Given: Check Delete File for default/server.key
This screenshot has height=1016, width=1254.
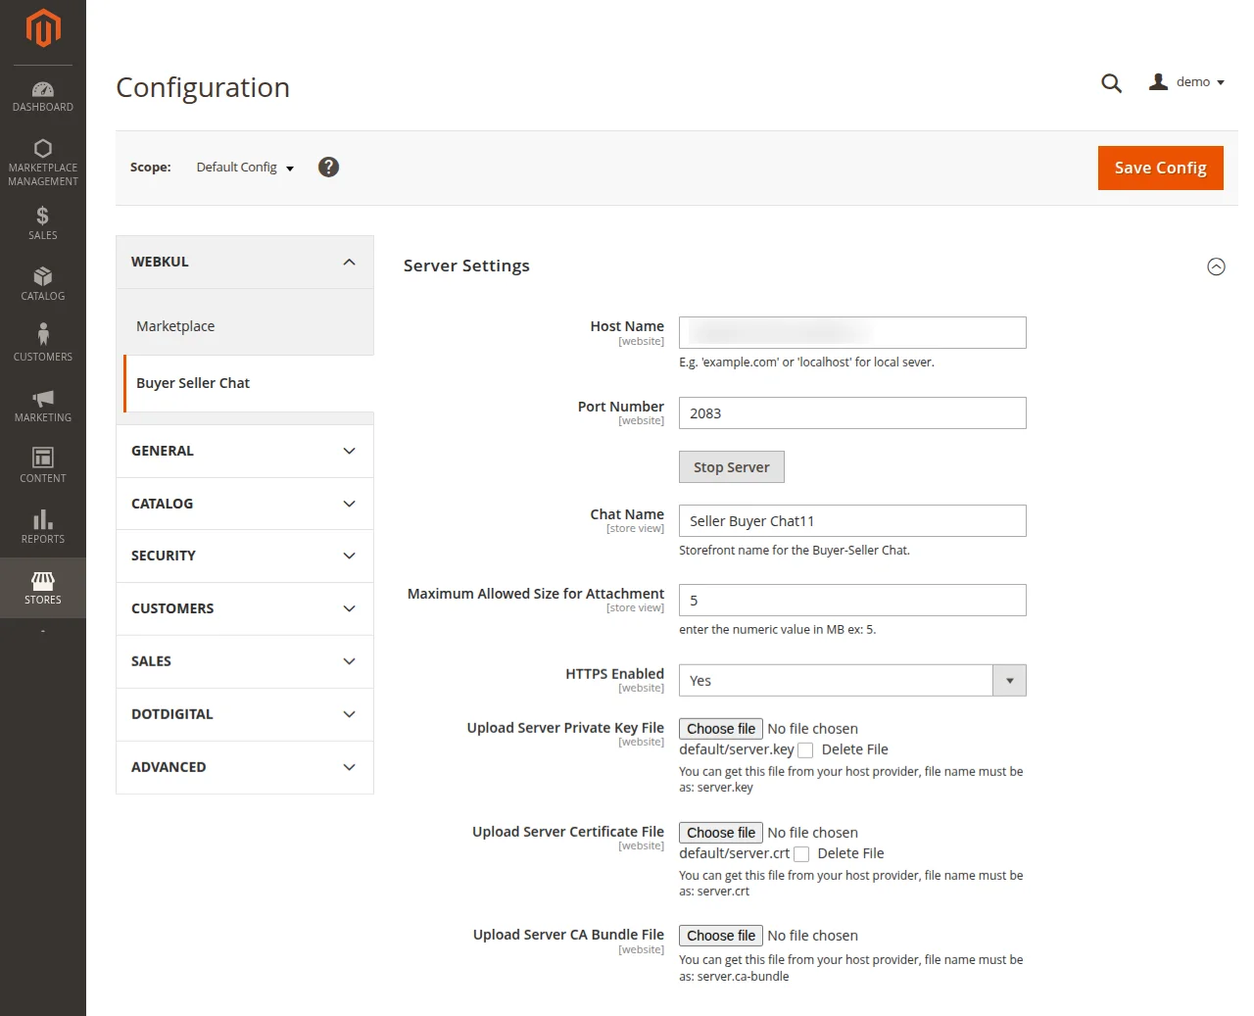Looking at the screenshot, I should 805,750.
